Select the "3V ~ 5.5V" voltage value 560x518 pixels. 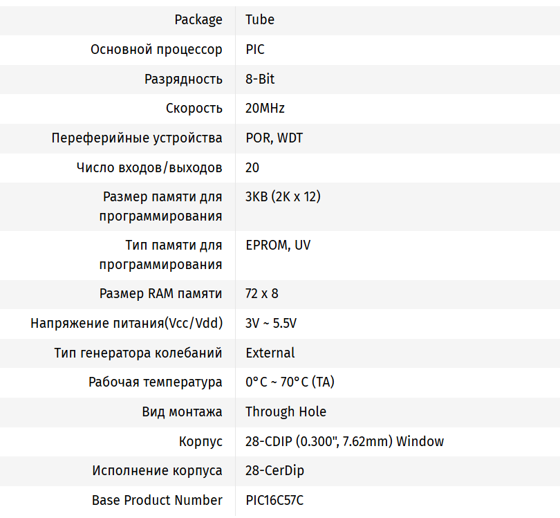271,324
